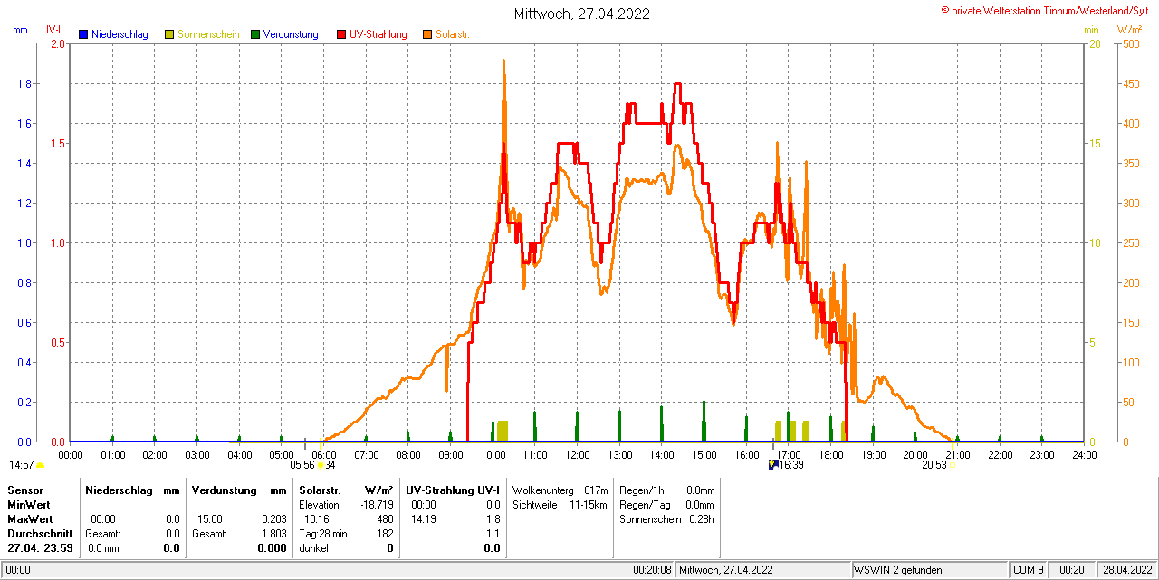
Task: Click the chart title Mittwoch, 27.04.2022
Action: 581,14
